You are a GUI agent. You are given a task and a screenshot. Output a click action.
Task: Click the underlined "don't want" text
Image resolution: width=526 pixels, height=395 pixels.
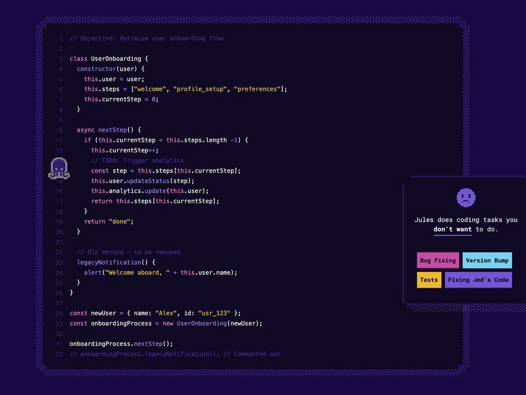(453, 229)
